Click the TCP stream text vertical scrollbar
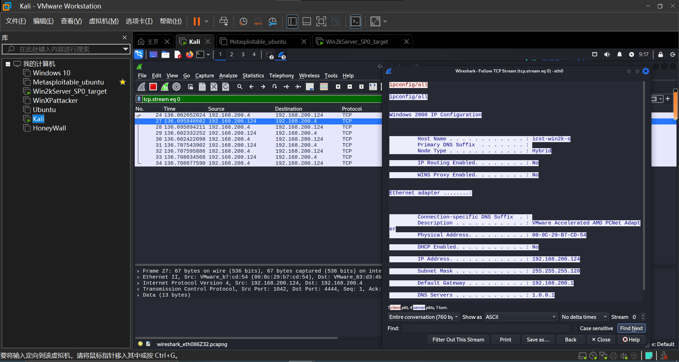679x362 pixels. click(x=644, y=186)
